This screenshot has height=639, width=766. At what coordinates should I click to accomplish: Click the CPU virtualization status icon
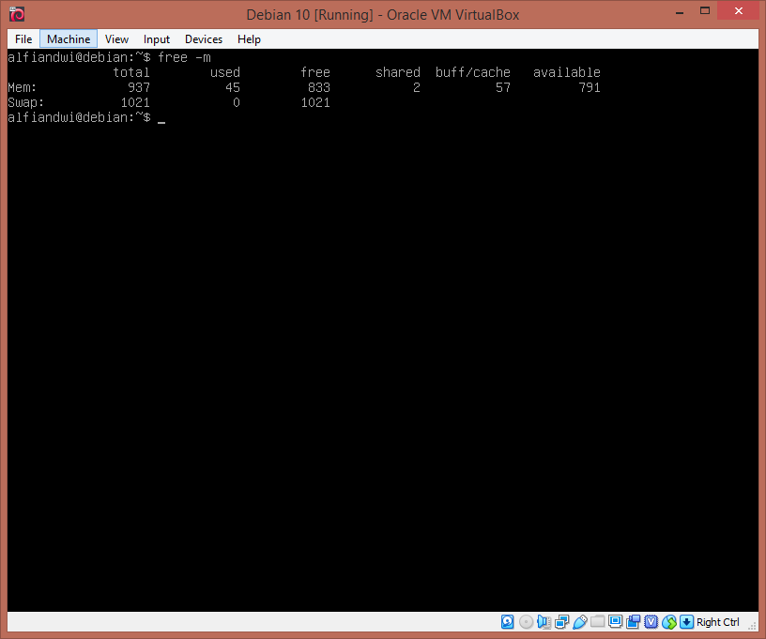click(651, 621)
